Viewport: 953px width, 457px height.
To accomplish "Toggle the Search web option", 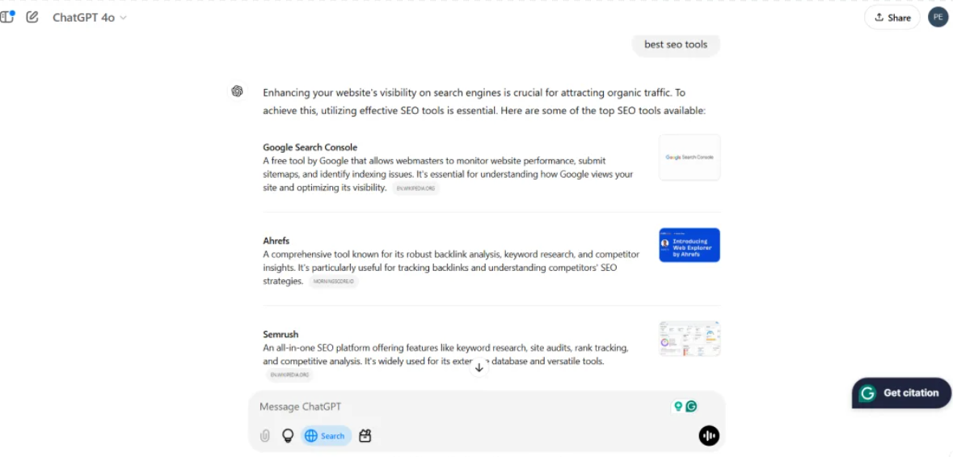I will coord(326,436).
